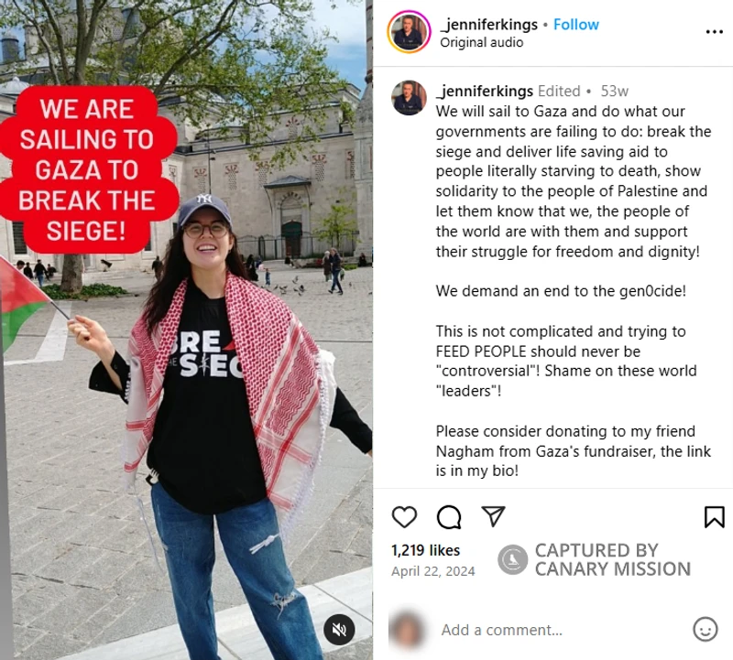Open the three-dot more options menu
The image size is (733, 660).
(x=715, y=32)
